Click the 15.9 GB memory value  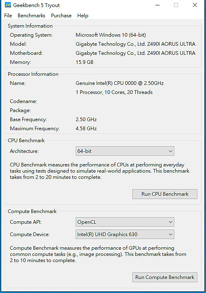(x=84, y=62)
